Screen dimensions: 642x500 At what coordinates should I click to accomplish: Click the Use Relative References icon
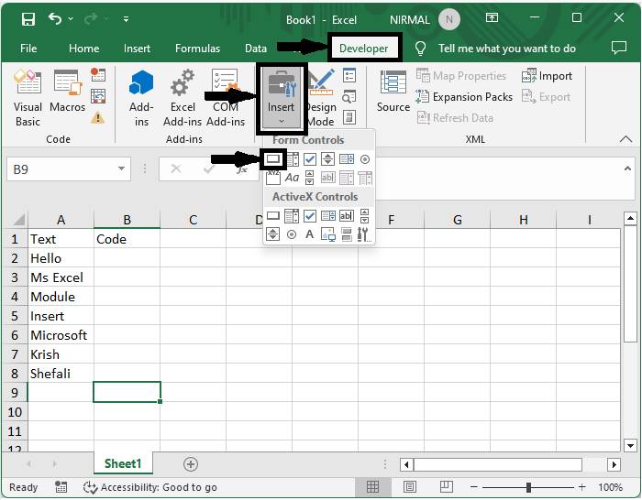(x=98, y=96)
